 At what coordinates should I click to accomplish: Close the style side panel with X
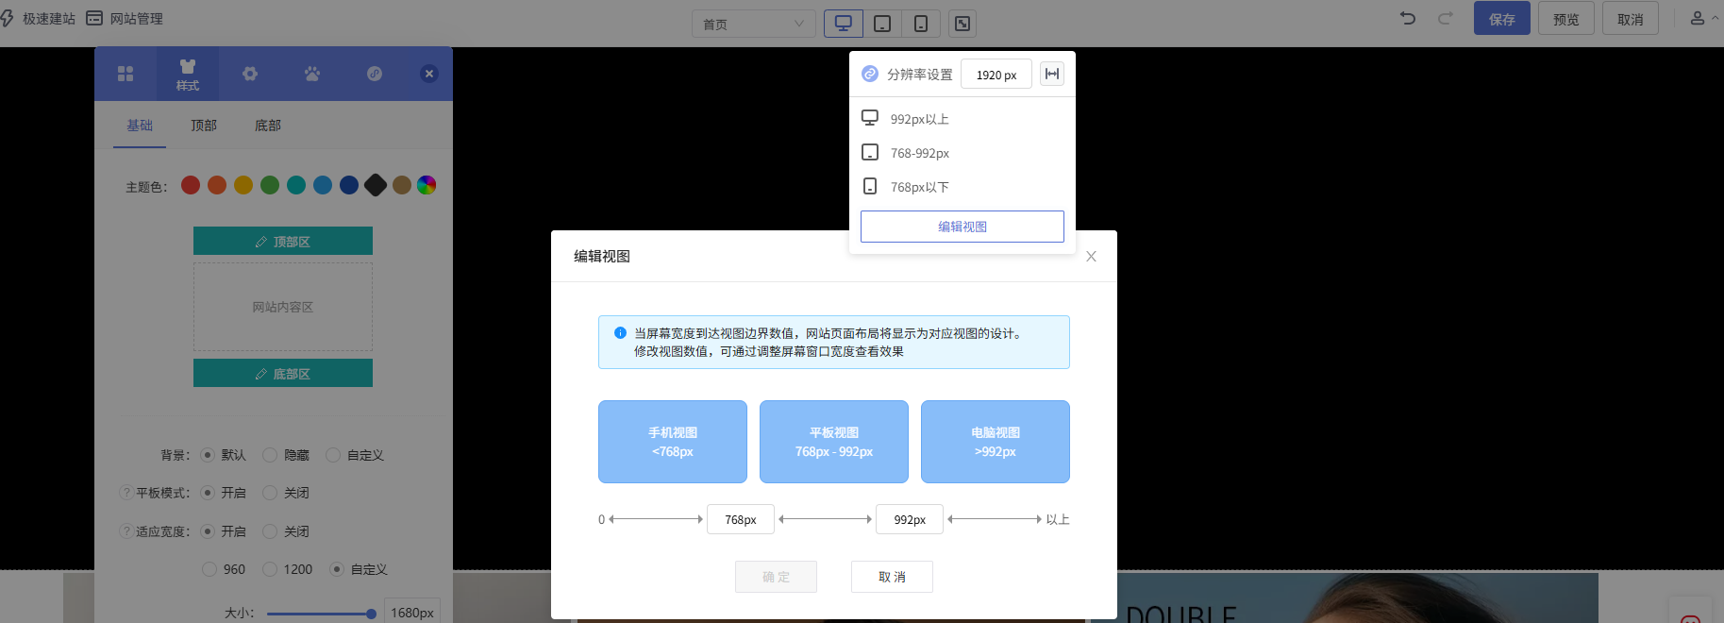tap(429, 74)
